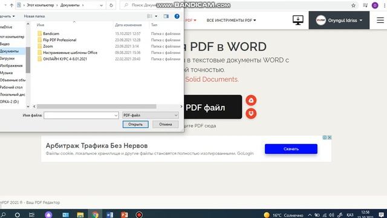
Task: Select Загрузки in navigation pane
Action: [7, 59]
